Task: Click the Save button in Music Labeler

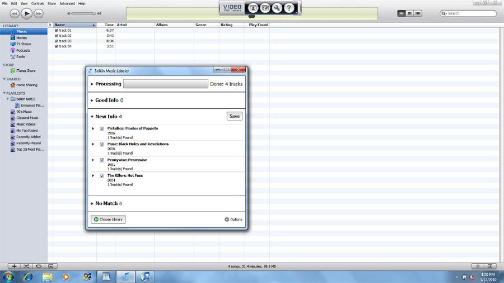Action: point(234,116)
